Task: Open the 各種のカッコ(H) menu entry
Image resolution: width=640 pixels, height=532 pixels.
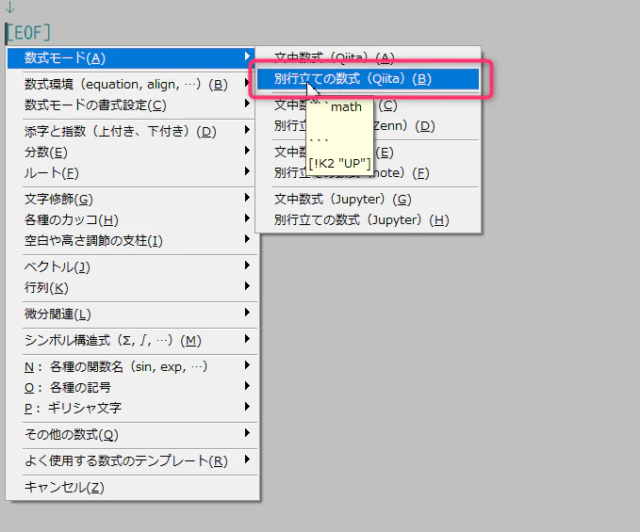Action: [131, 219]
